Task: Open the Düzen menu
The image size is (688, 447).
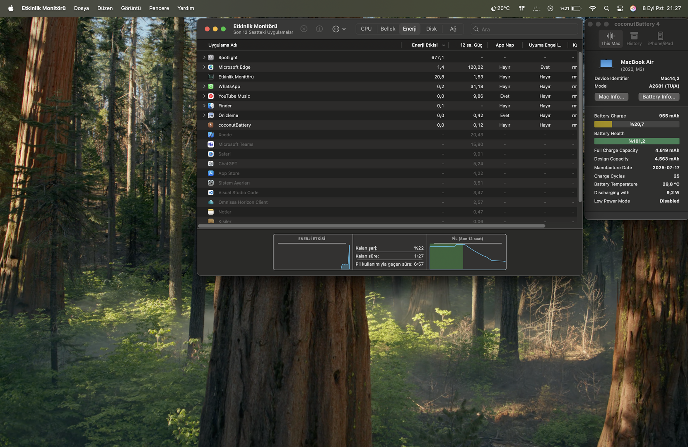Action: tap(105, 8)
